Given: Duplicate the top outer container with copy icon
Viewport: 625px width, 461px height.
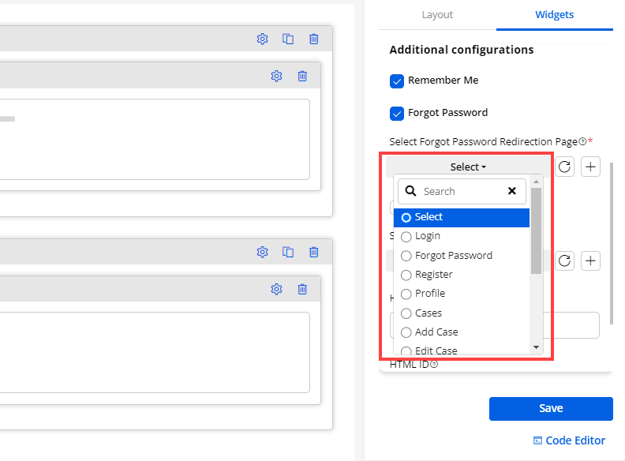Looking at the screenshot, I should click(x=288, y=39).
